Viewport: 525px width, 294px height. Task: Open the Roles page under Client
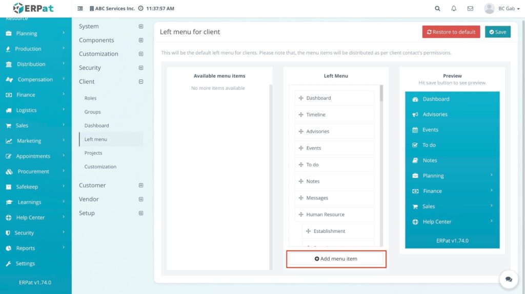click(90, 98)
